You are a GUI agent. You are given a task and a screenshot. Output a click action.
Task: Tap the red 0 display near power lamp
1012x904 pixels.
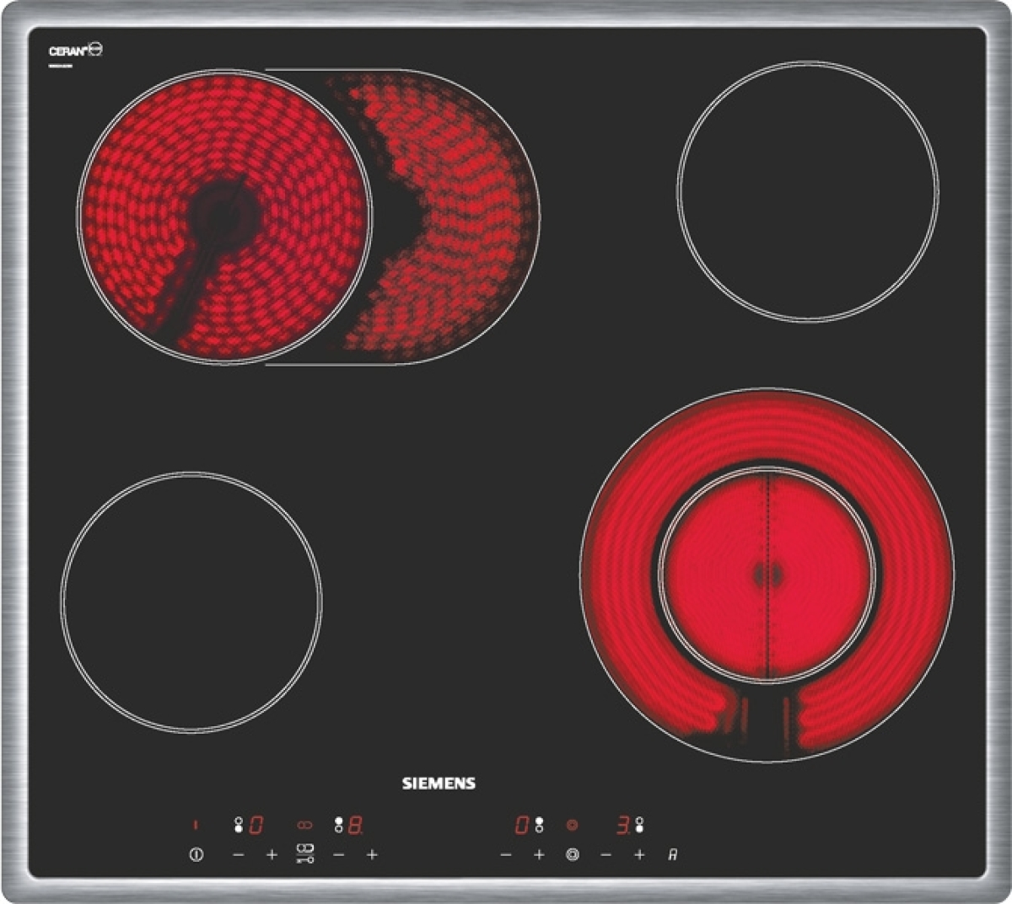click(256, 825)
